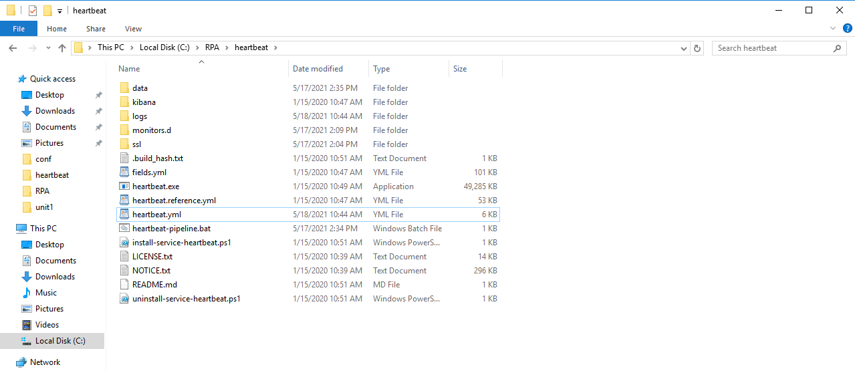Click the 5/18/2021 10:44 AM date for heartbeat.yml
Screen dimensions: 855x371
click(328, 215)
